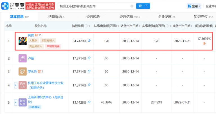216x114 pixels.
Task: Click the 大股东 tag
Action: pyautogui.click(x=33, y=40)
